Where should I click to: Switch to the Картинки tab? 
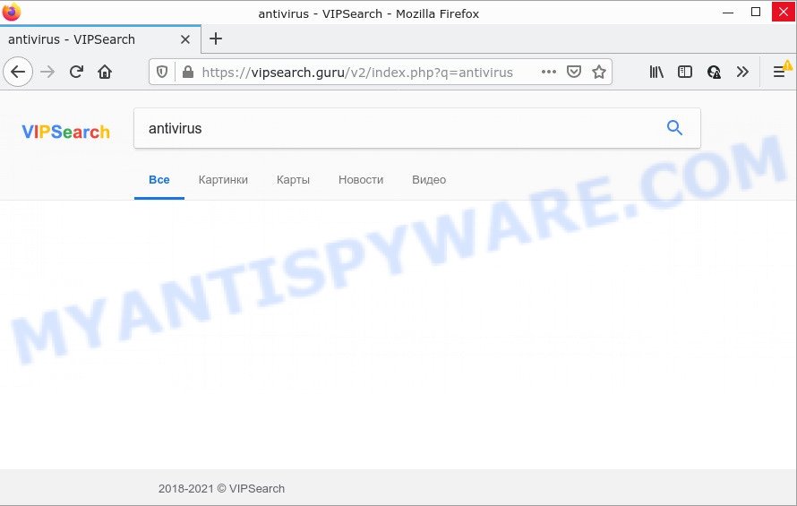223,180
